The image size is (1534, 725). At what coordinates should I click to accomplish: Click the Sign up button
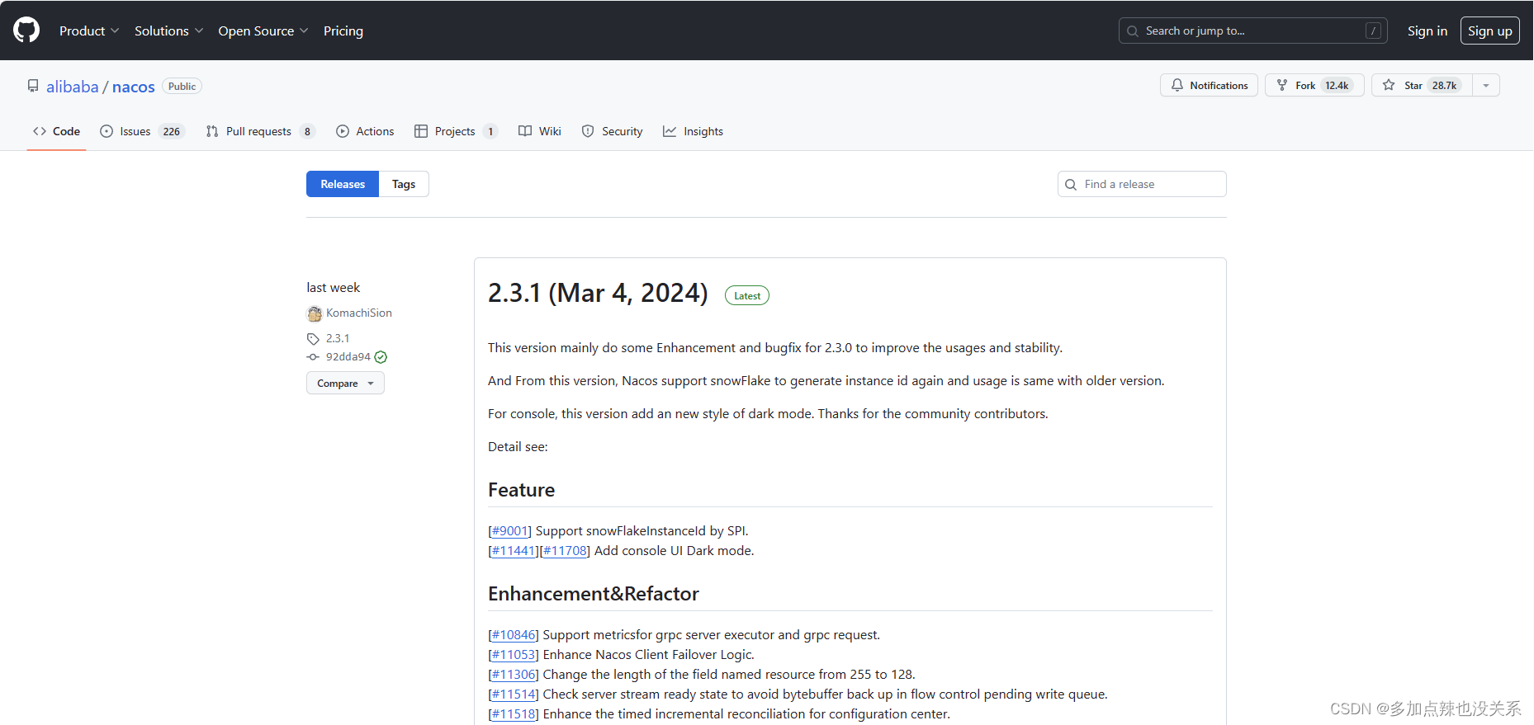(1490, 31)
